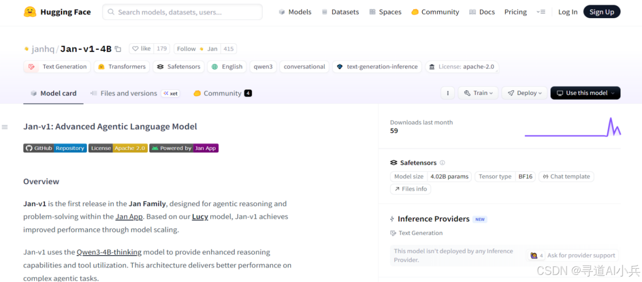The image size is (642, 282).
Task: Click Log In link
Action: (568, 12)
